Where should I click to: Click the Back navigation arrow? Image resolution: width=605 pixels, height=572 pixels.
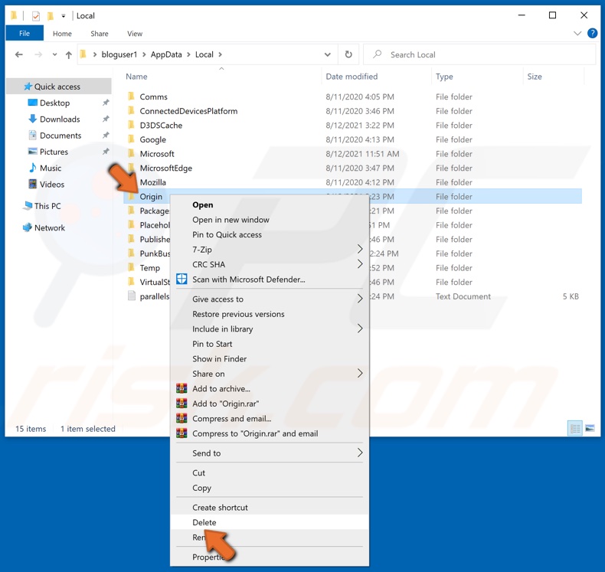tap(18, 55)
